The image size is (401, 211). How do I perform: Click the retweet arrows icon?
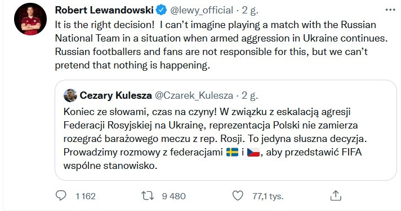(148, 196)
